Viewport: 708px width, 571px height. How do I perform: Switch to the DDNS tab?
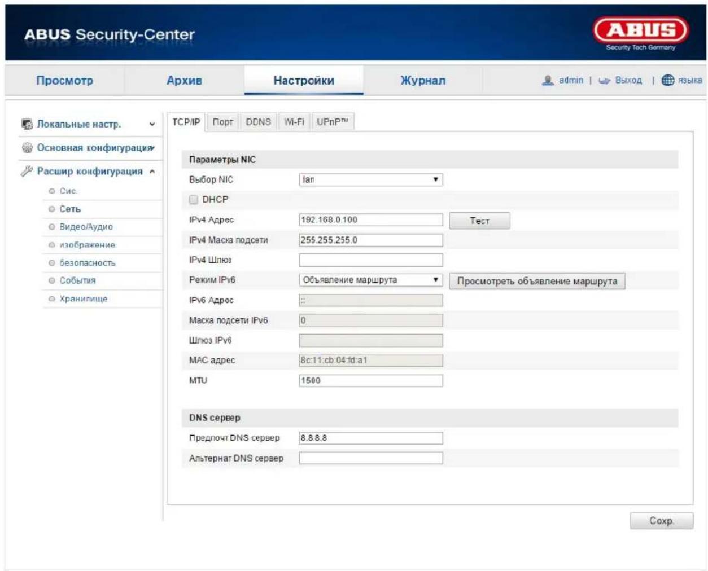coord(259,122)
